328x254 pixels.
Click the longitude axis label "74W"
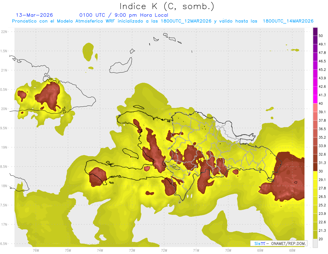pyautogui.click(x=100, y=250)
